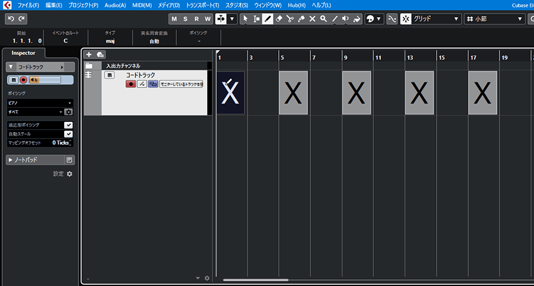Click the chord track type icon

click(x=88, y=75)
